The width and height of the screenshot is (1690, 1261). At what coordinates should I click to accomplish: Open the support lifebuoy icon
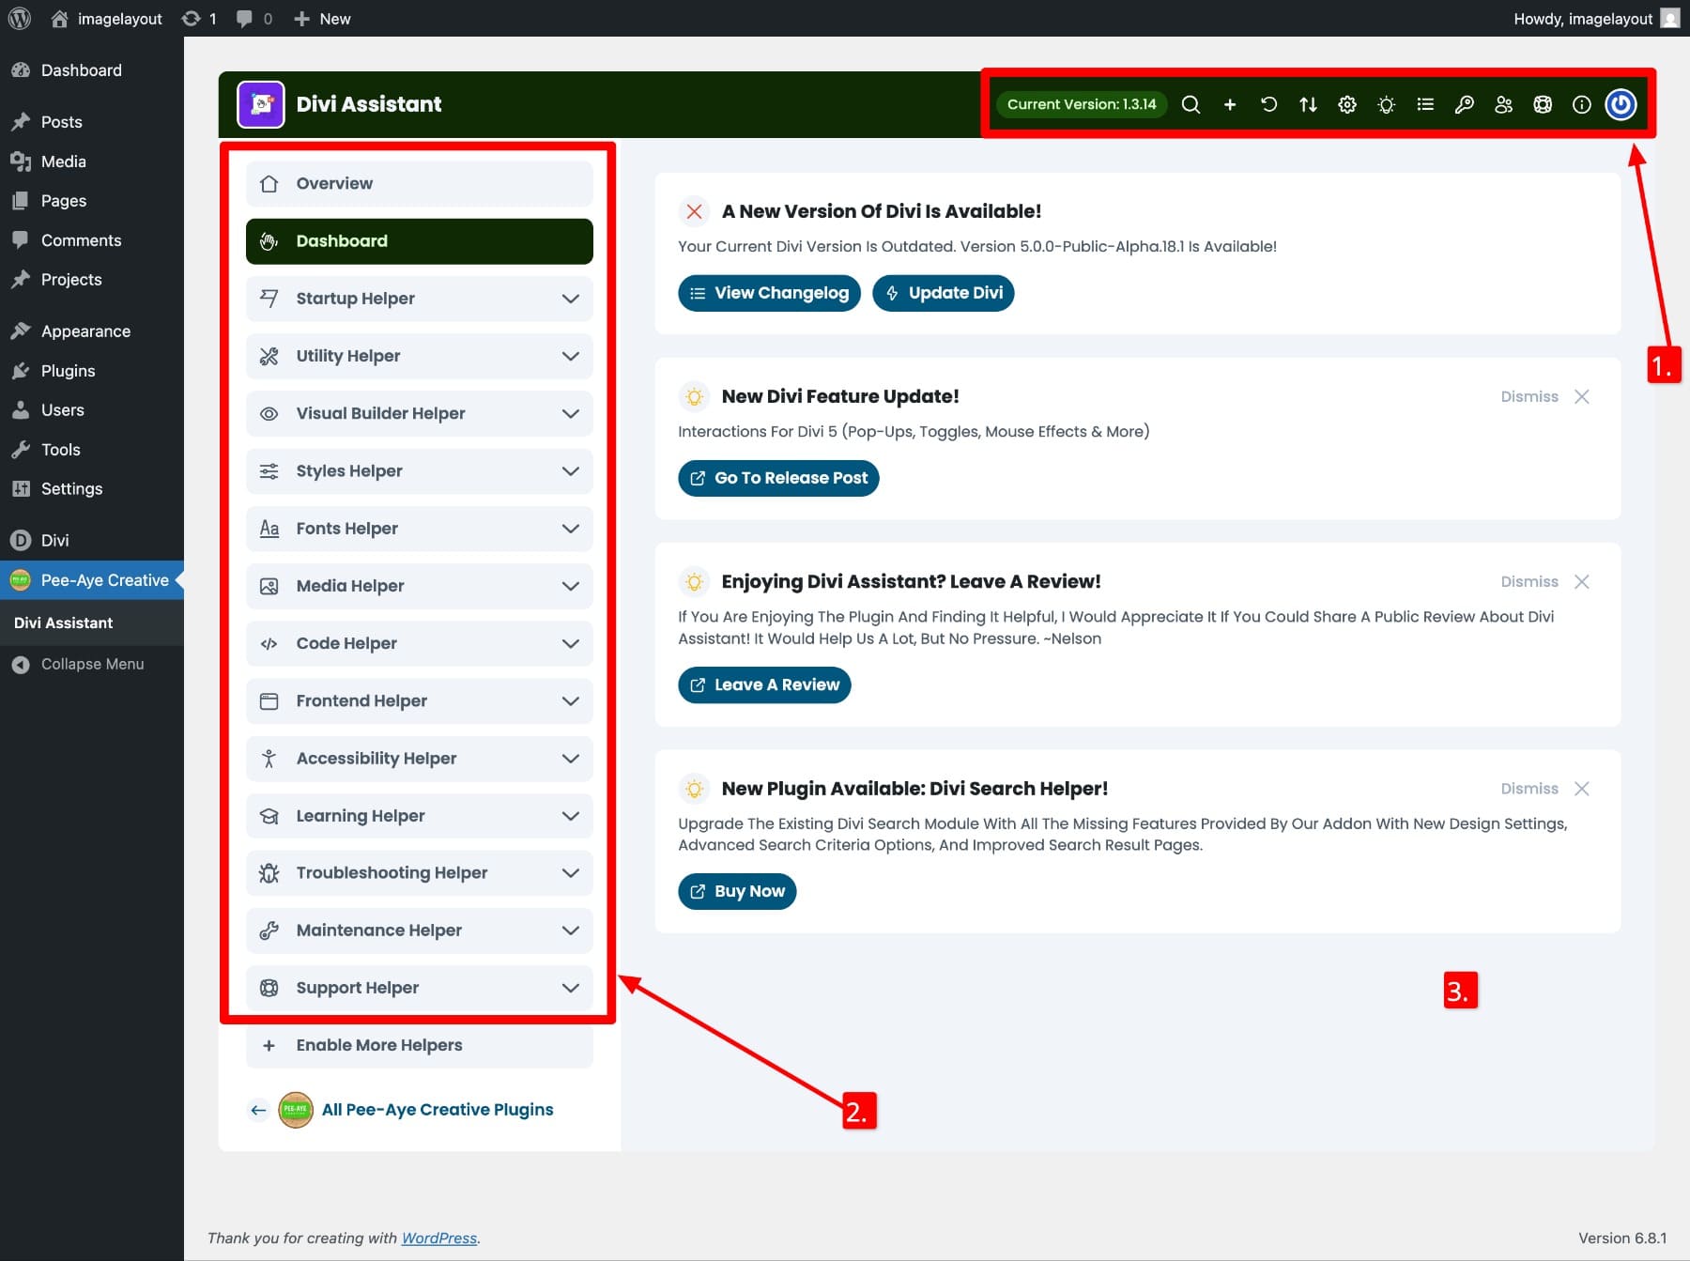click(x=1543, y=104)
